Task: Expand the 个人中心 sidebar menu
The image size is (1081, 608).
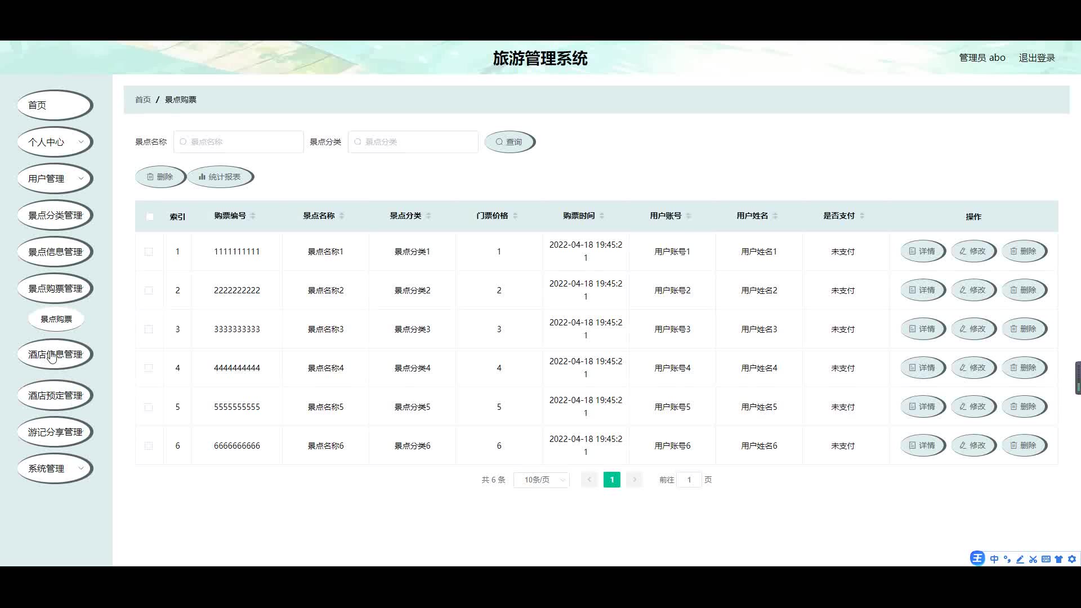Action: (x=55, y=142)
